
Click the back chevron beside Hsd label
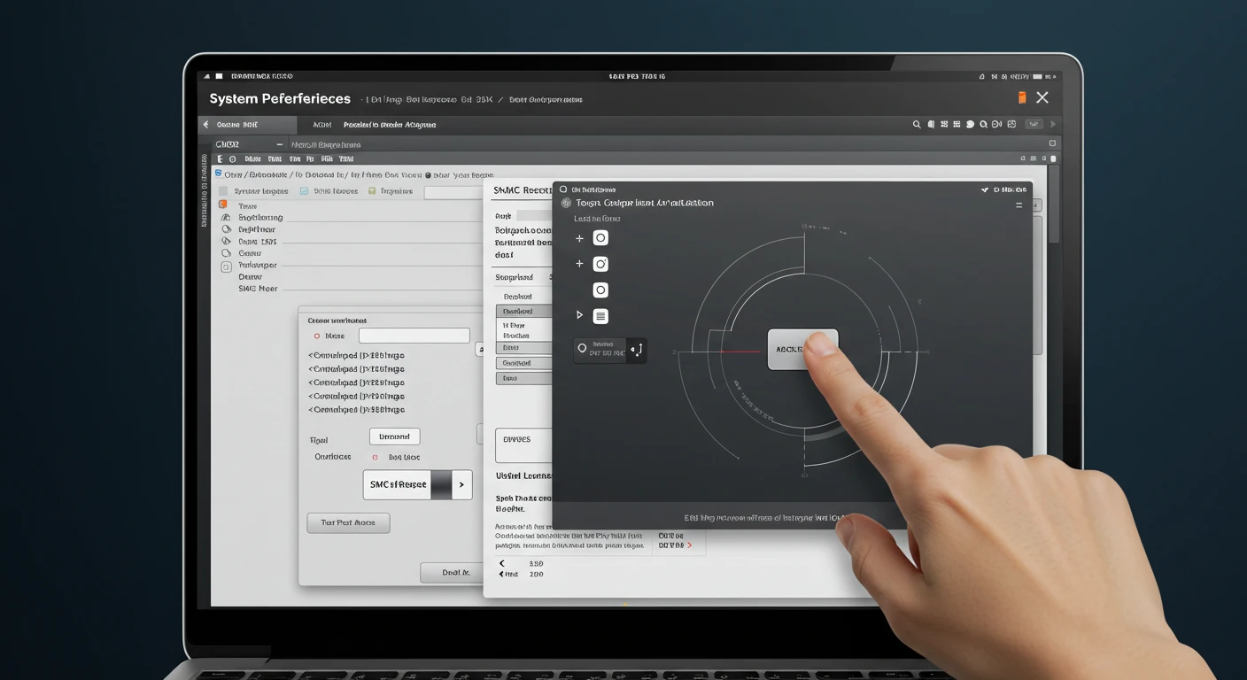click(502, 574)
